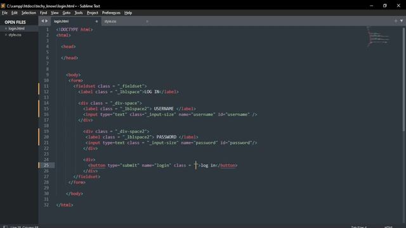Click the vertical scrollbar thumb
The width and height of the screenshot is (406, 228).
coord(404,79)
